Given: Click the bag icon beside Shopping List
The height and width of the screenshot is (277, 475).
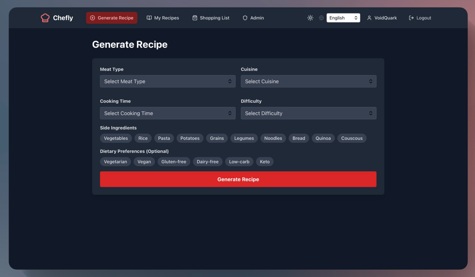Looking at the screenshot, I should [195, 18].
